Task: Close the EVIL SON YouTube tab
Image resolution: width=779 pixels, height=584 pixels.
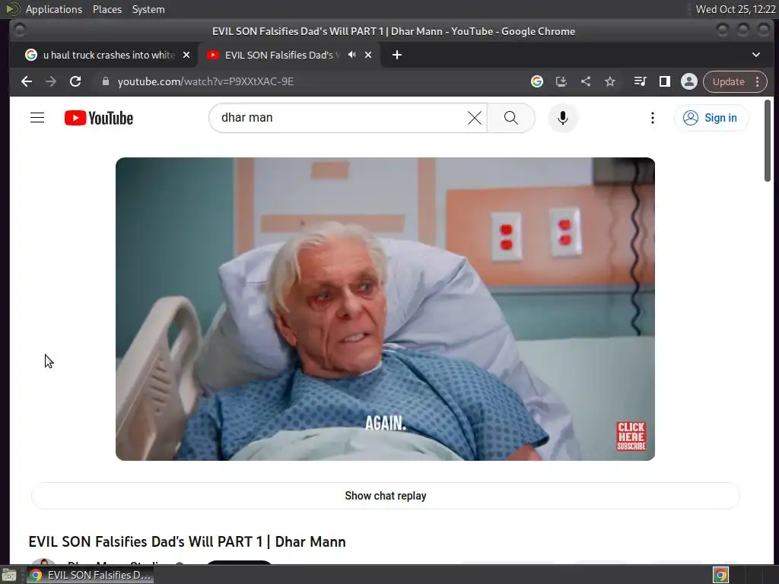Action: coord(368,55)
